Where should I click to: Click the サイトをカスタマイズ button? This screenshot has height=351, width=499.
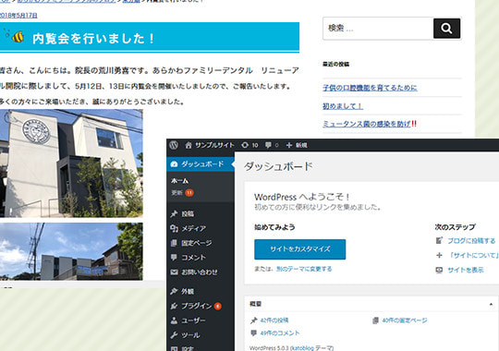pyautogui.click(x=299, y=249)
